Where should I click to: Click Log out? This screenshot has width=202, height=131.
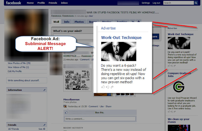[x=156, y=3]
